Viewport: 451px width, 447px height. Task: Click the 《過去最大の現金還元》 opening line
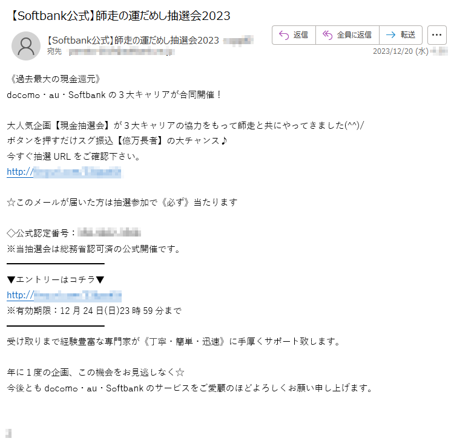[x=55, y=79]
